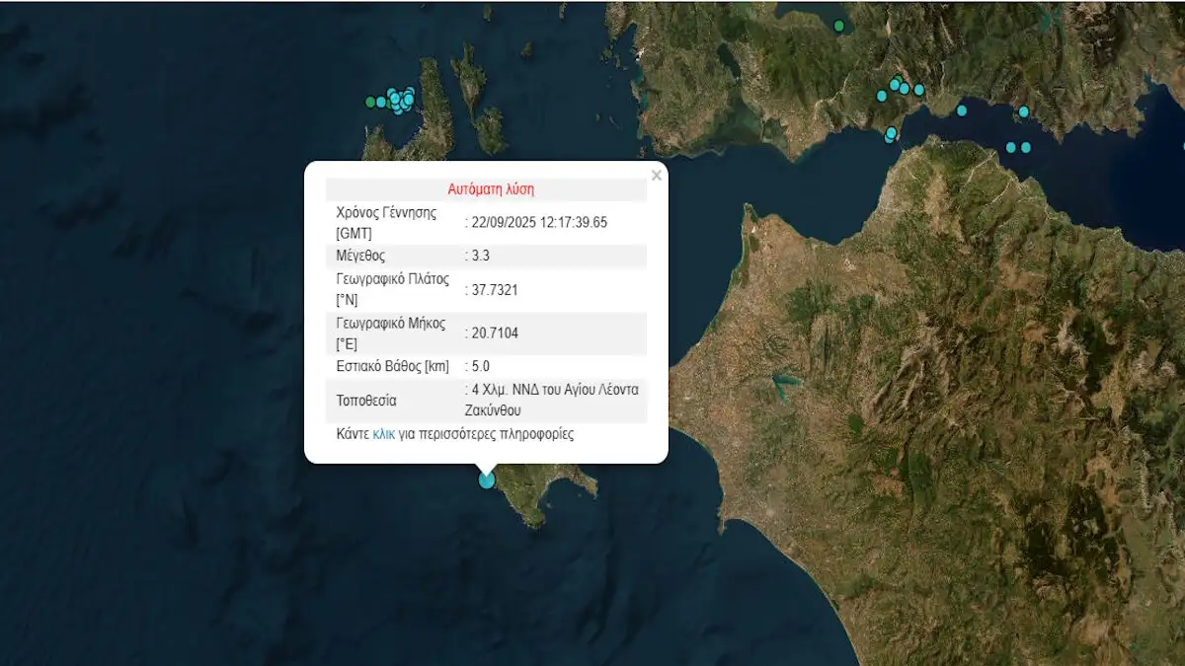Select the marker at far right map edge
Screen dimensions: 1185x666
pyautogui.click(x=1182, y=144)
